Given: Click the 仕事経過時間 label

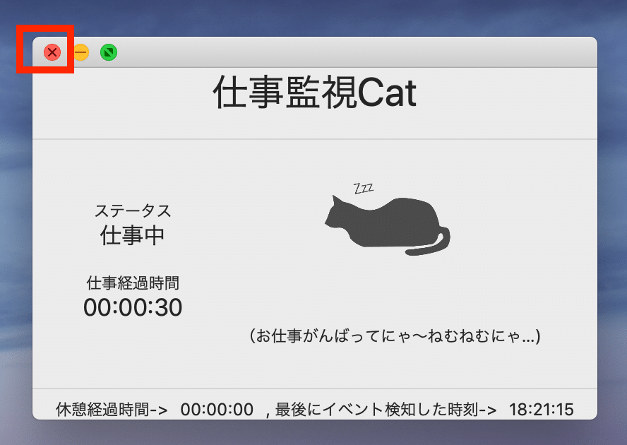Looking at the screenshot, I should [132, 283].
